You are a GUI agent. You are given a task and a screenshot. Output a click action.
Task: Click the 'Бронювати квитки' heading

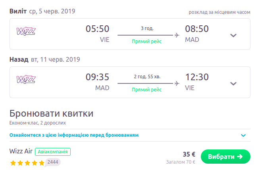click(51, 114)
